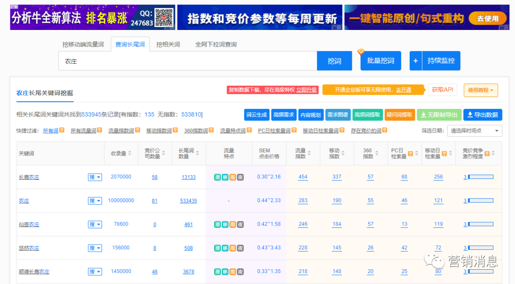Open the 指数和竞价参数等每周更新 banner ad
This screenshot has width=515, height=284.
260,17
